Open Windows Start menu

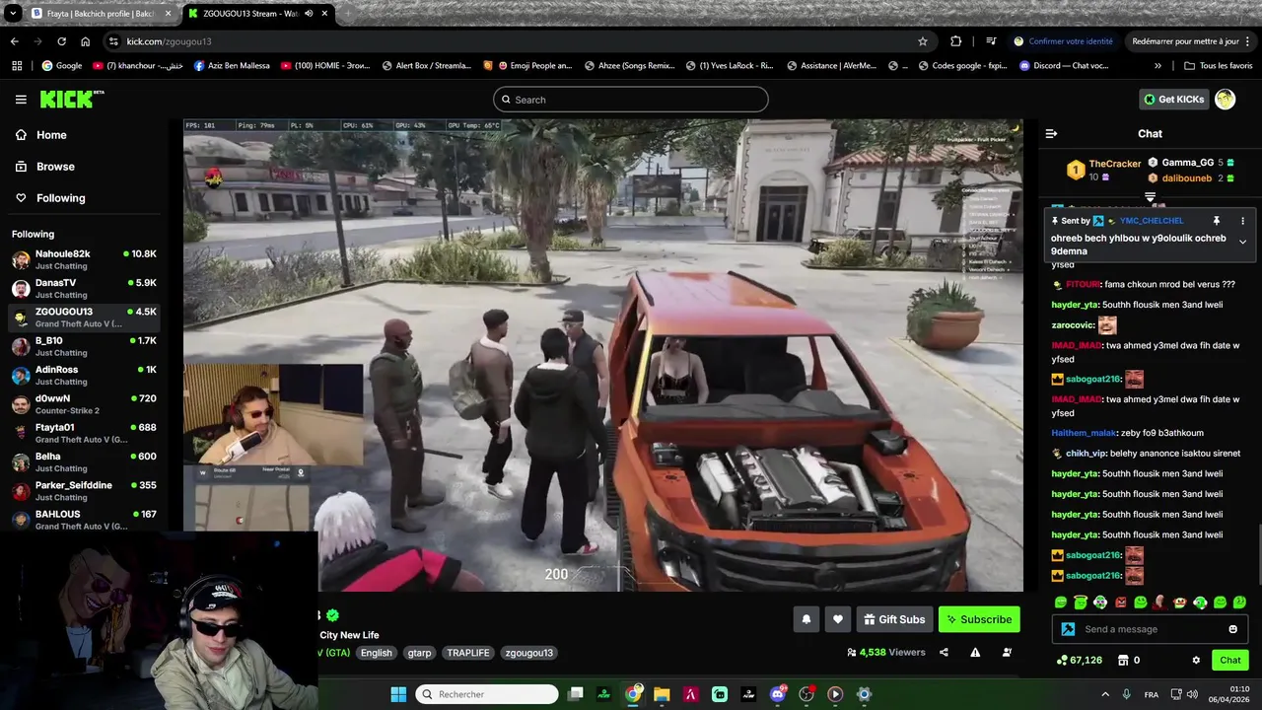[398, 694]
